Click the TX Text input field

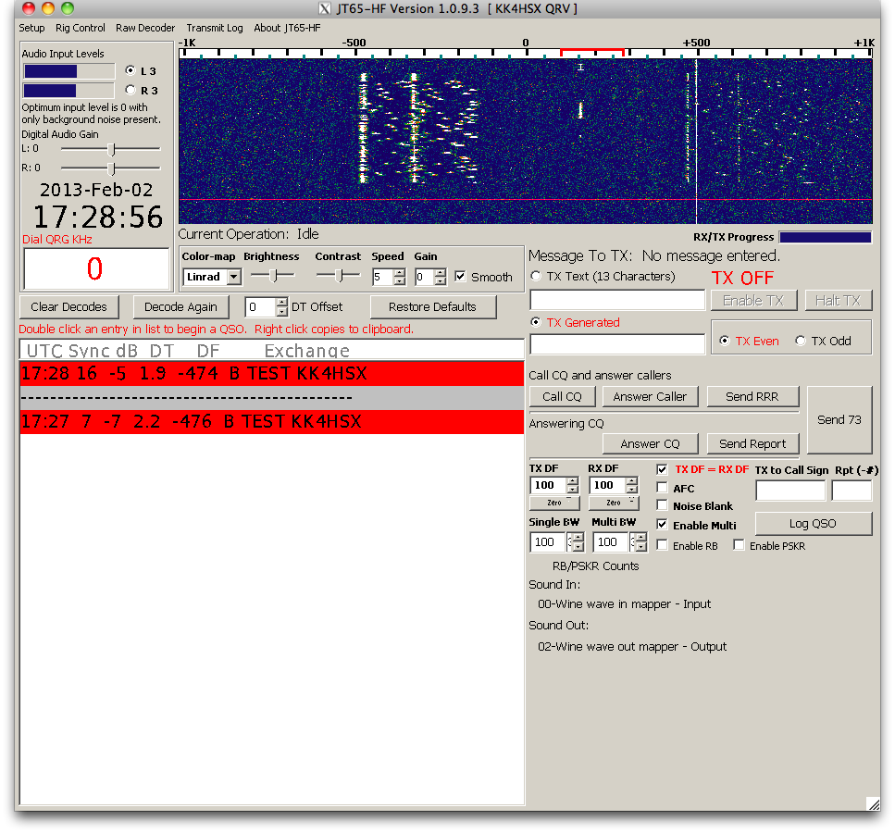(617, 300)
